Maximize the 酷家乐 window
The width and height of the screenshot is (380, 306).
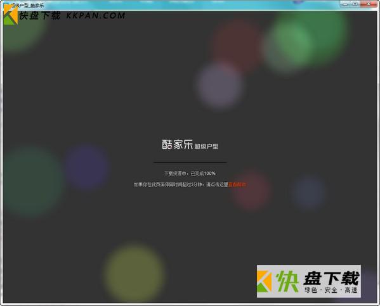click(355, 4)
